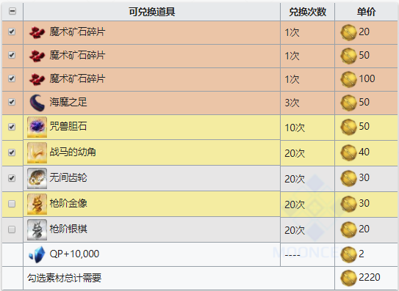Click the 单价 column header
This screenshot has height=291, width=399.
click(366, 12)
